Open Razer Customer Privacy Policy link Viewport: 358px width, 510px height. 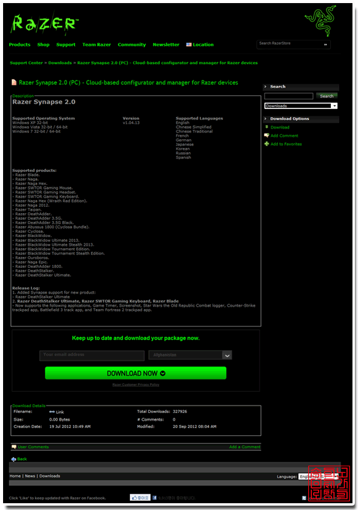click(136, 384)
